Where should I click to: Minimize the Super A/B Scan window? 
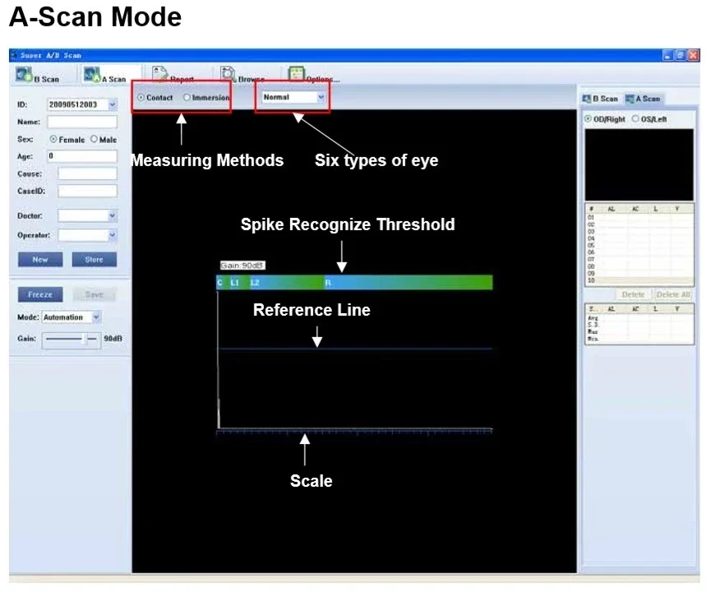668,55
